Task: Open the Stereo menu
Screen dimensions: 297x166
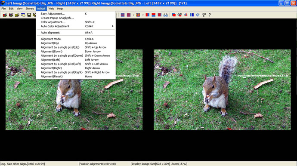Action: tap(30, 9)
